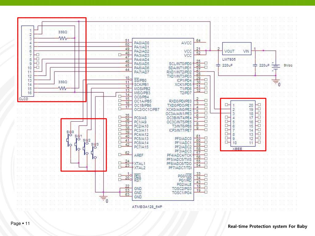Click the 220uF capacitor symbol beside the battery
Viewport: 315px width, 236px height.
pos(255,65)
